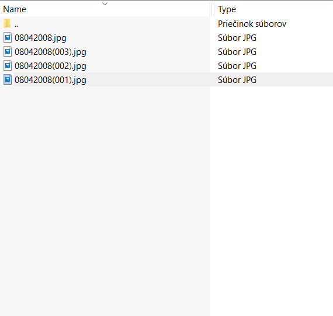
Task: Select the file name 08042008(003).jpg
Action: [x=50, y=52]
